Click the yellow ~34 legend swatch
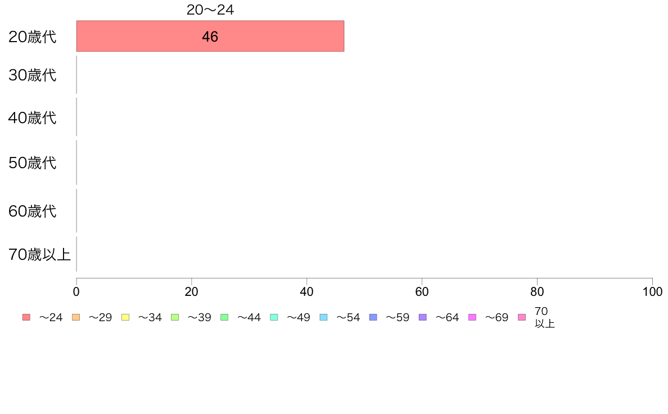This screenshot has height=414, width=668. [125, 317]
